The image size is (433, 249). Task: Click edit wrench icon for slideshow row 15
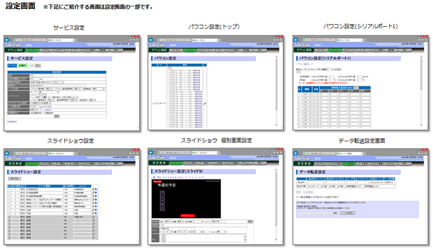[93, 238]
